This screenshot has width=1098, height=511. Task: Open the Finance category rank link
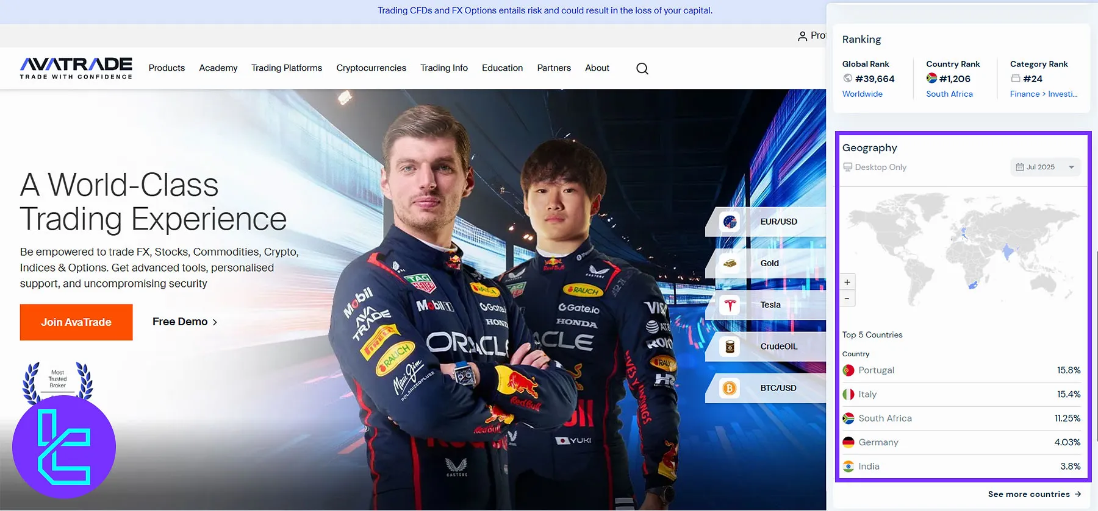click(1043, 94)
